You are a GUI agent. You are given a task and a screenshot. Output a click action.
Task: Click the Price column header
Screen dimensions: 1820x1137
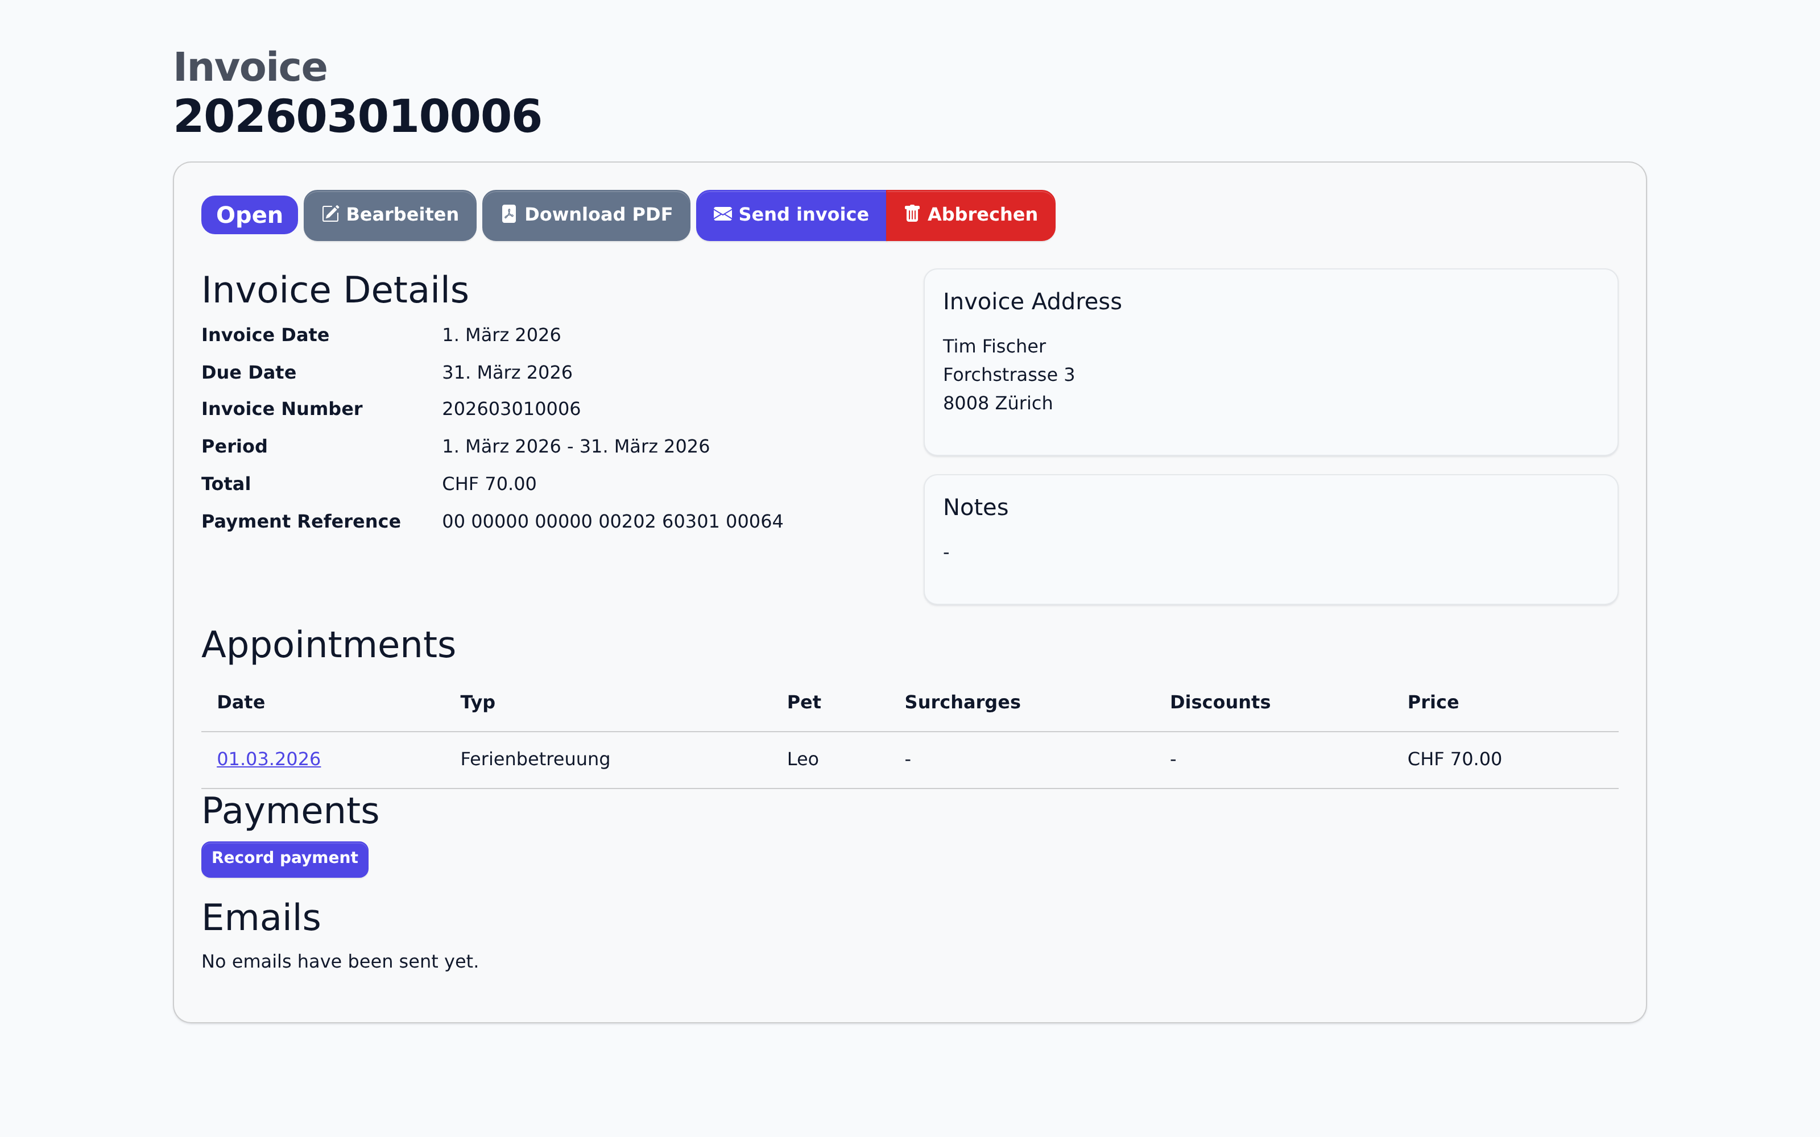pyautogui.click(x=1433, y=702)
